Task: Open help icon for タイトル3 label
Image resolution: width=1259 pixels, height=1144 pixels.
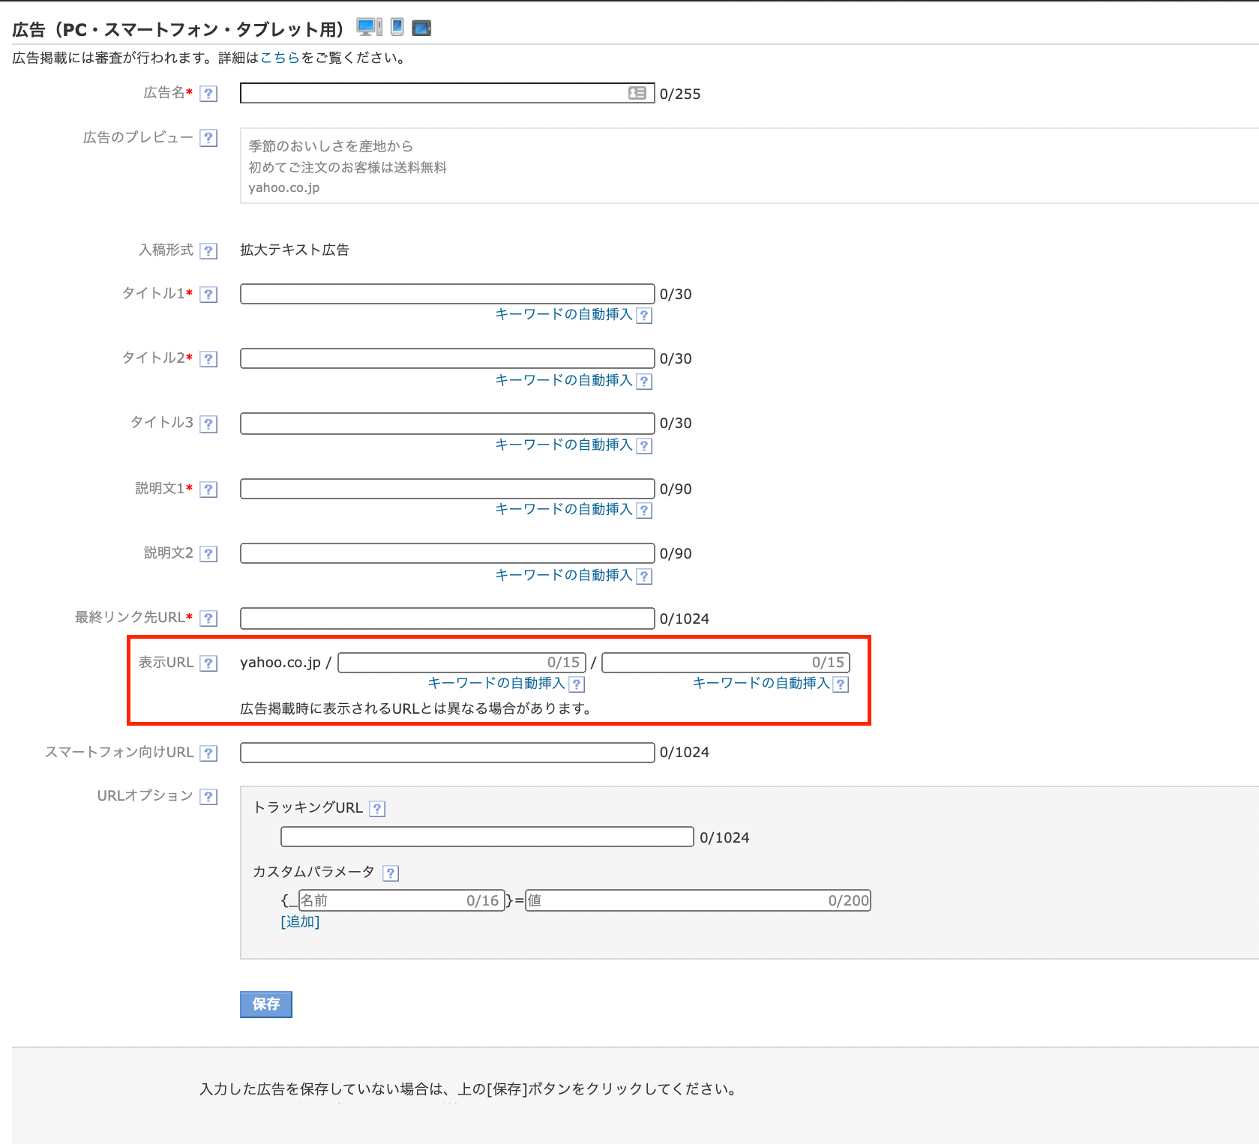Action: point(209,424)
